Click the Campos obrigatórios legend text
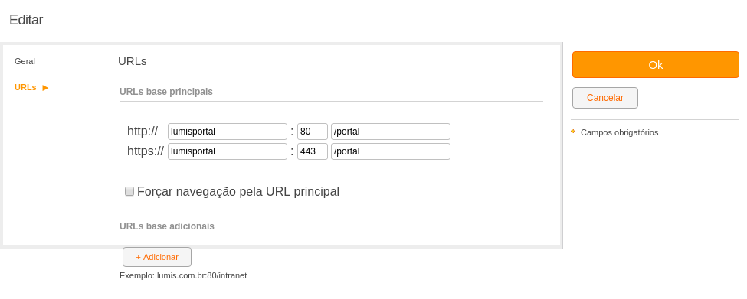 pyautogui.click(x=619, y=132)
